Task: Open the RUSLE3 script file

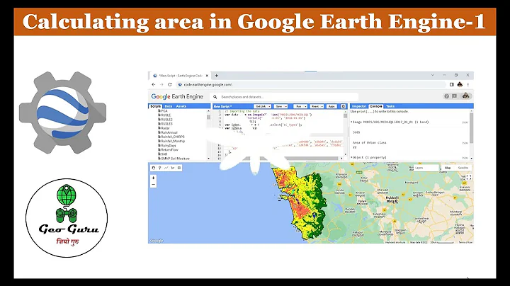Action: tap(165, 124)
